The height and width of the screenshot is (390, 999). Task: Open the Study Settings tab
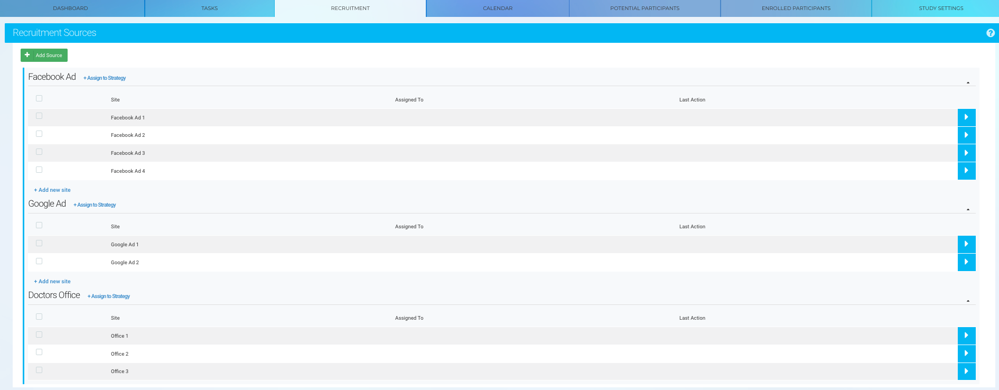click(940, 8)
